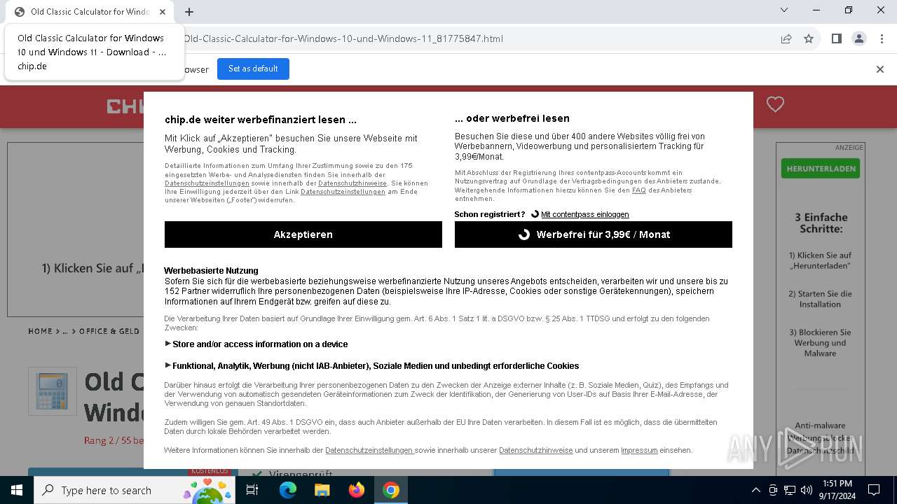Click the calculator app thumbnail
Screen dimensions: 897x504
click(53, 391)
